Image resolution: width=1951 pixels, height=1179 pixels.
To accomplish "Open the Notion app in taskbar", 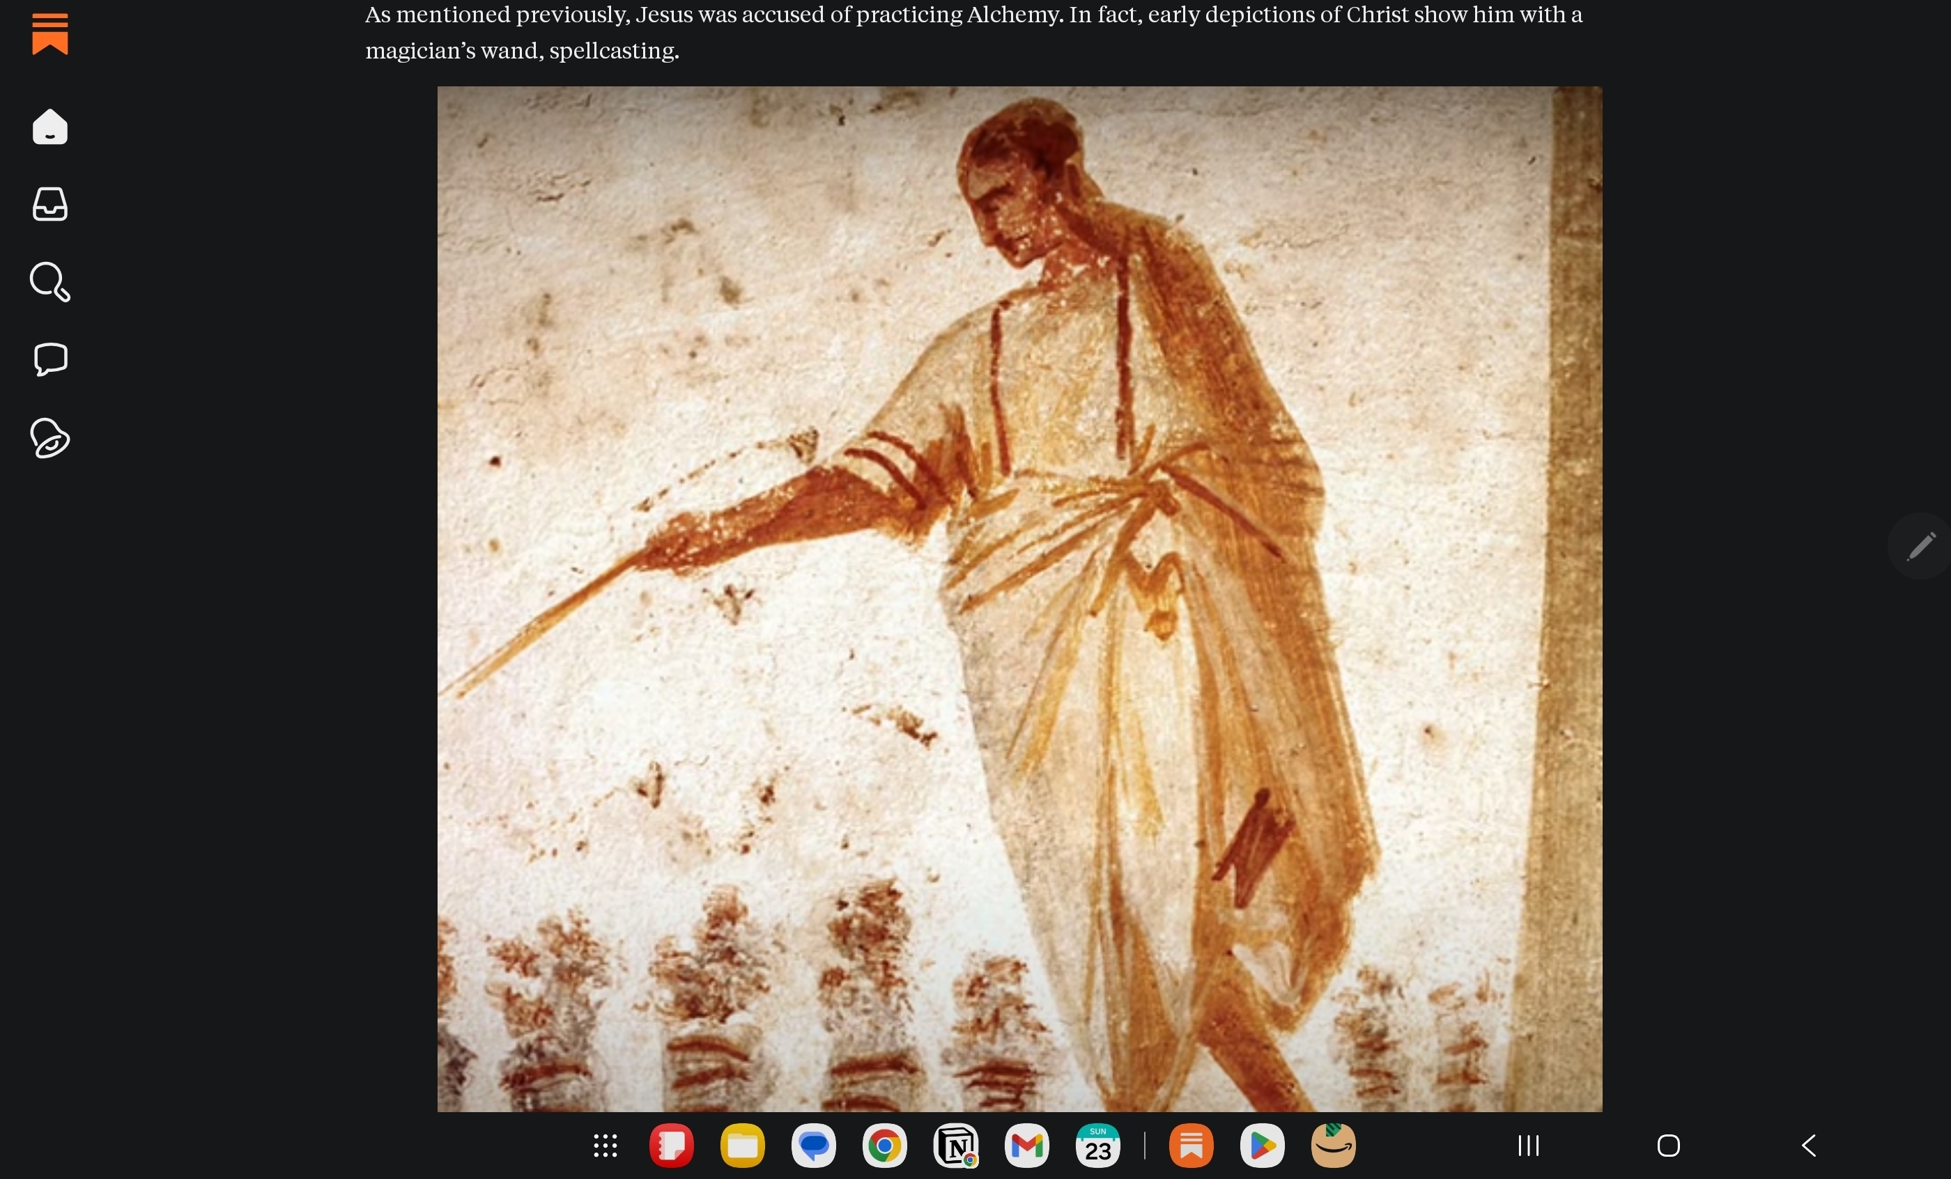I will (x=956, y=1145).
